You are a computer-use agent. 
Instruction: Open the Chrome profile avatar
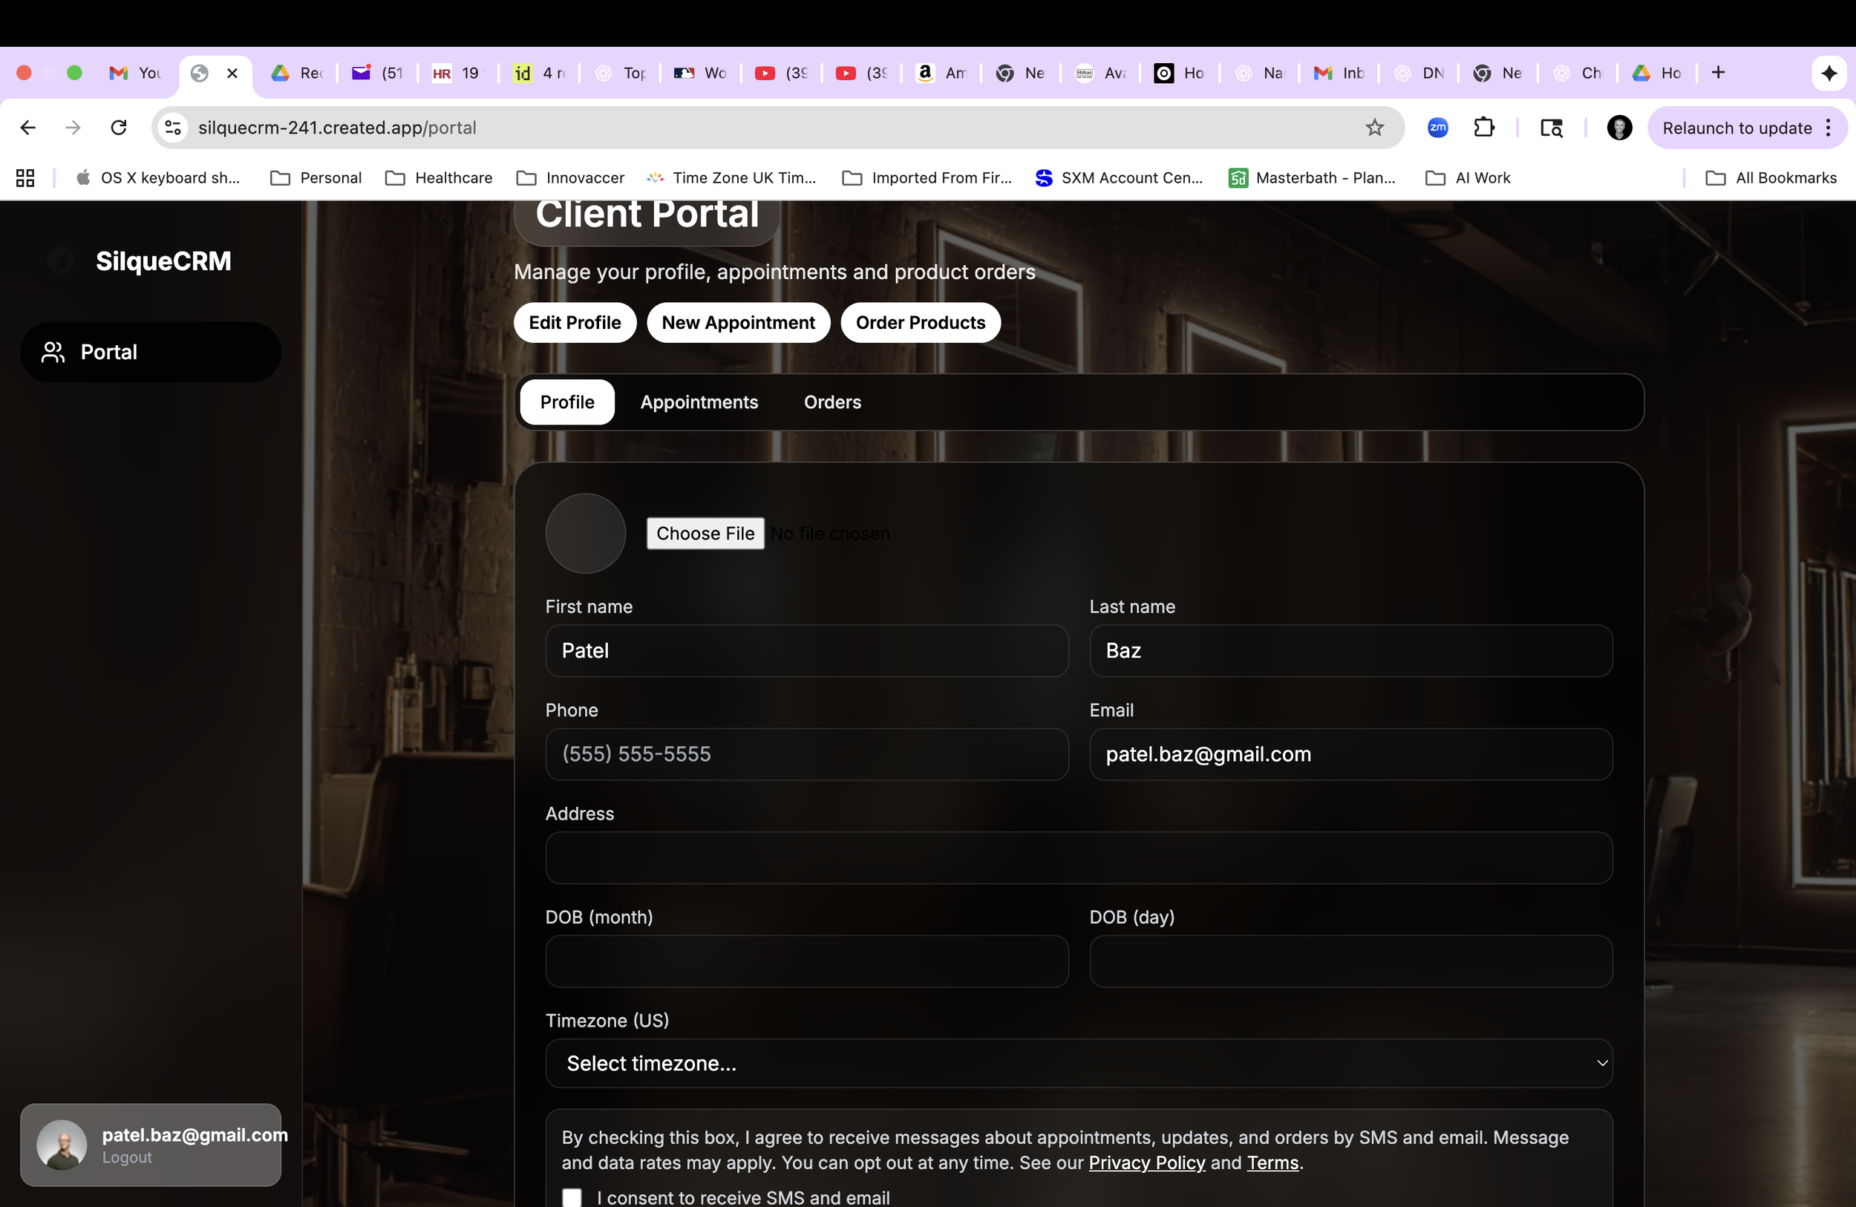[1619, 128]
